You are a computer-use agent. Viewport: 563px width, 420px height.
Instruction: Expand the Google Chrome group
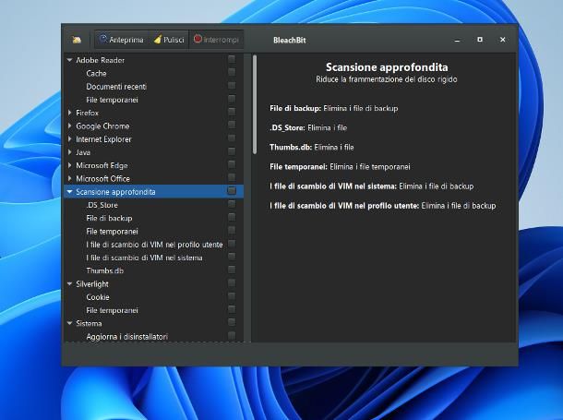(x=69, y=126)
